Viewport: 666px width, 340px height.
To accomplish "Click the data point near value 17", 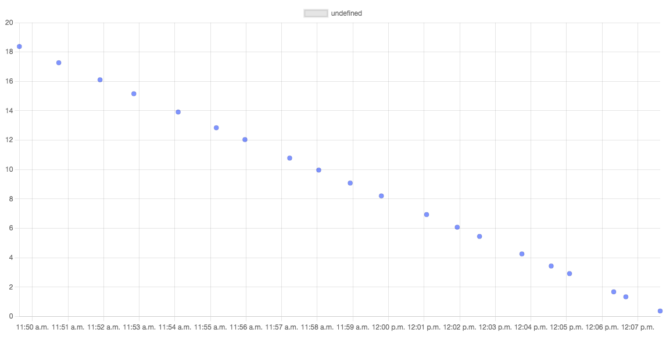I will click(x=59, y=63).
